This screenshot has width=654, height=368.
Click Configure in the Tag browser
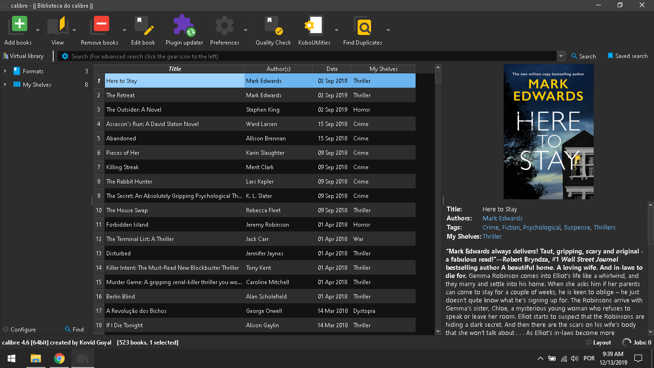tap(19, 330)
